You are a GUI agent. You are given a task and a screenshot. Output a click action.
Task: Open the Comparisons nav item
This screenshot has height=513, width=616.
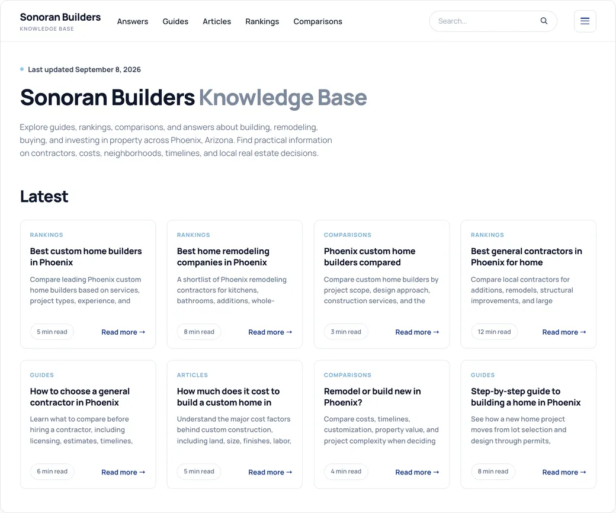(x=317, y=21)
